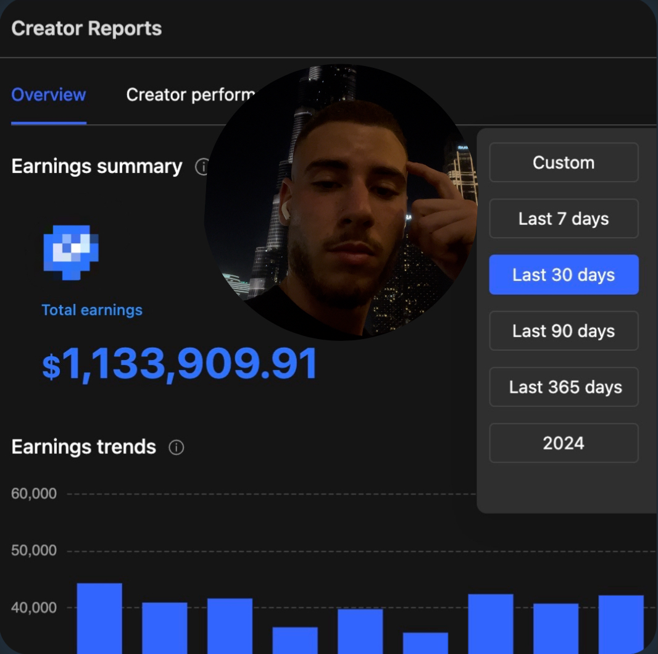Click the first bar in the earnings chart
The width and height of the screenshot is (658, 654).
click(99, 618)
